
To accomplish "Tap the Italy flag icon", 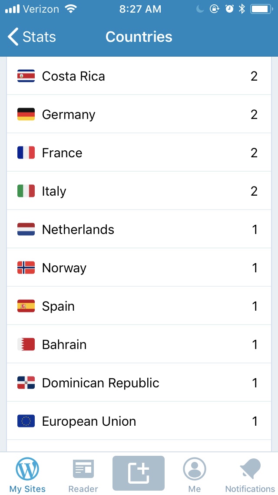I will point(26,191).
